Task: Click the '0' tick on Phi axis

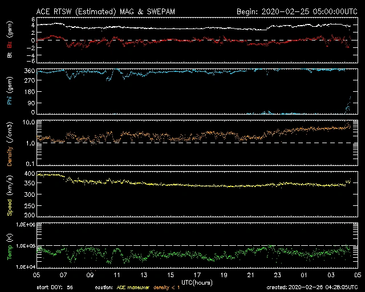Action: pyautogui.click(x=33, y=112)
